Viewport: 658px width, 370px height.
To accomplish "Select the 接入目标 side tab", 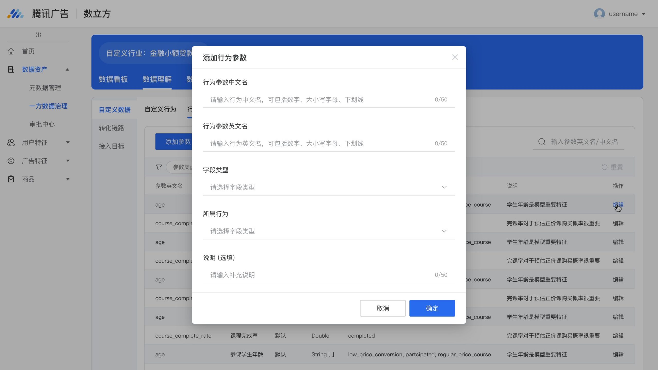I will [112, 146].
